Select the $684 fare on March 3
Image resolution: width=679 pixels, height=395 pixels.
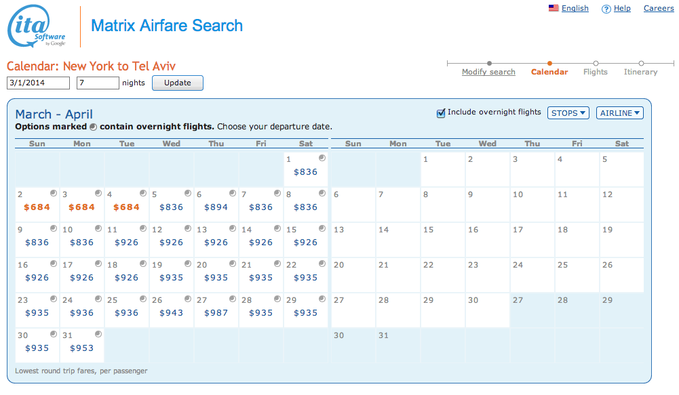(x=81, y=207)
